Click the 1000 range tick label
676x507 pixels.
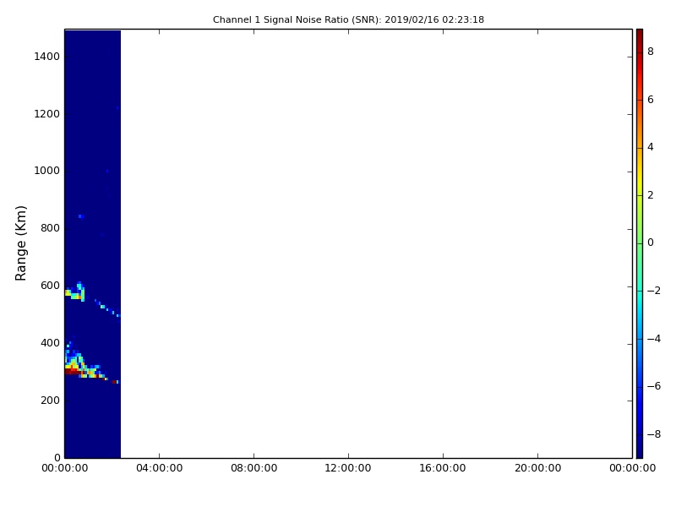(x=47, y=171)
